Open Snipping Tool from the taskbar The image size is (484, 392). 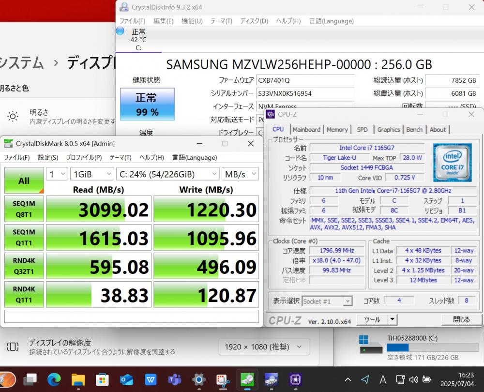click(x=223, y=380)
